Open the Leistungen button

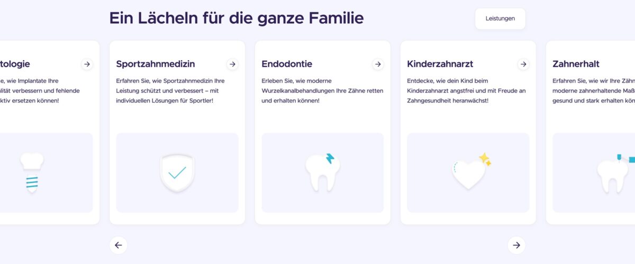click(x=500, y=18)
